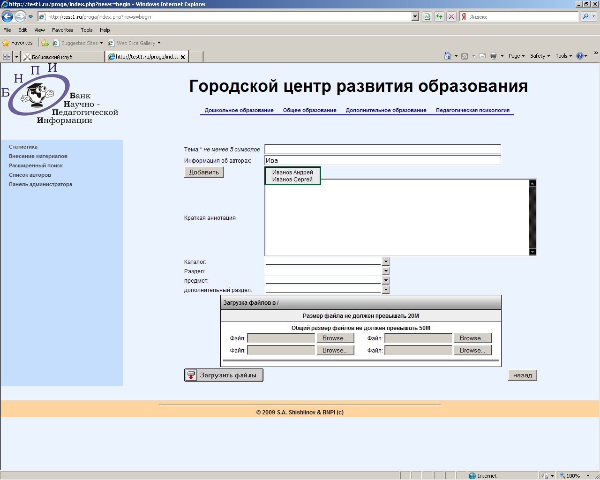Click the blue Help question icon

point(580,56)
